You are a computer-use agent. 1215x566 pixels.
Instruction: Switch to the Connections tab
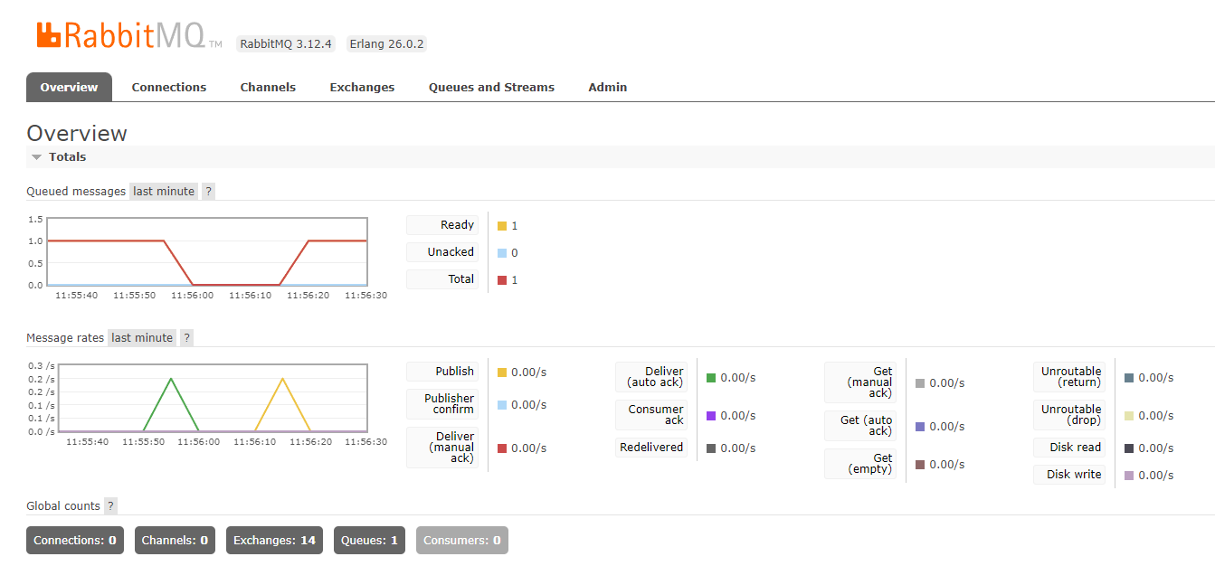point(169,87)
